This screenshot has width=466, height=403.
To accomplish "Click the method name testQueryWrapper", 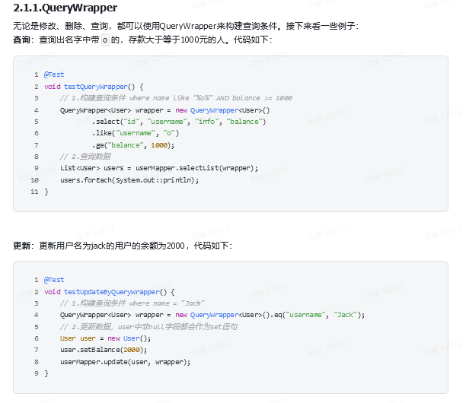I will (96, 87).
